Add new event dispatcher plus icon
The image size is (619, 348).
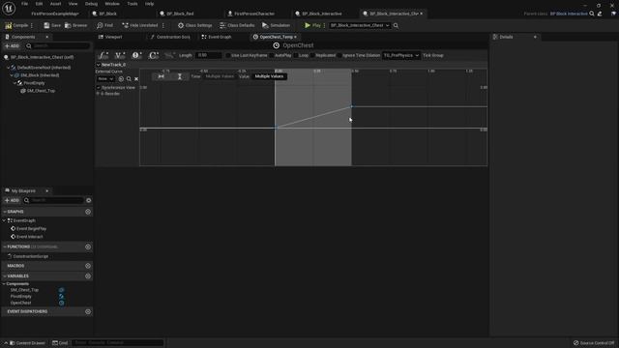click(x=88, y=311)
